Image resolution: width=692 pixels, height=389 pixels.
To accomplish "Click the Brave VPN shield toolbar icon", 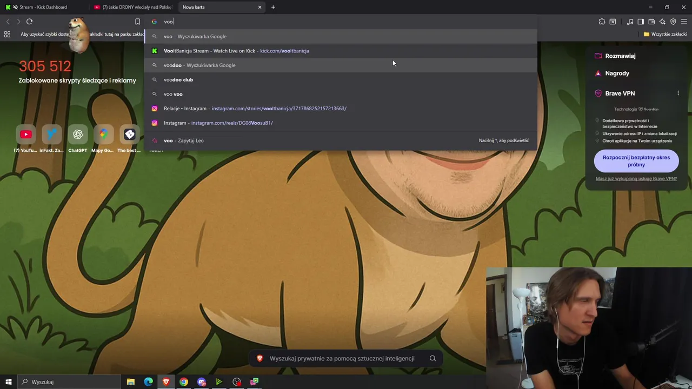I will [x=673, y=22].
